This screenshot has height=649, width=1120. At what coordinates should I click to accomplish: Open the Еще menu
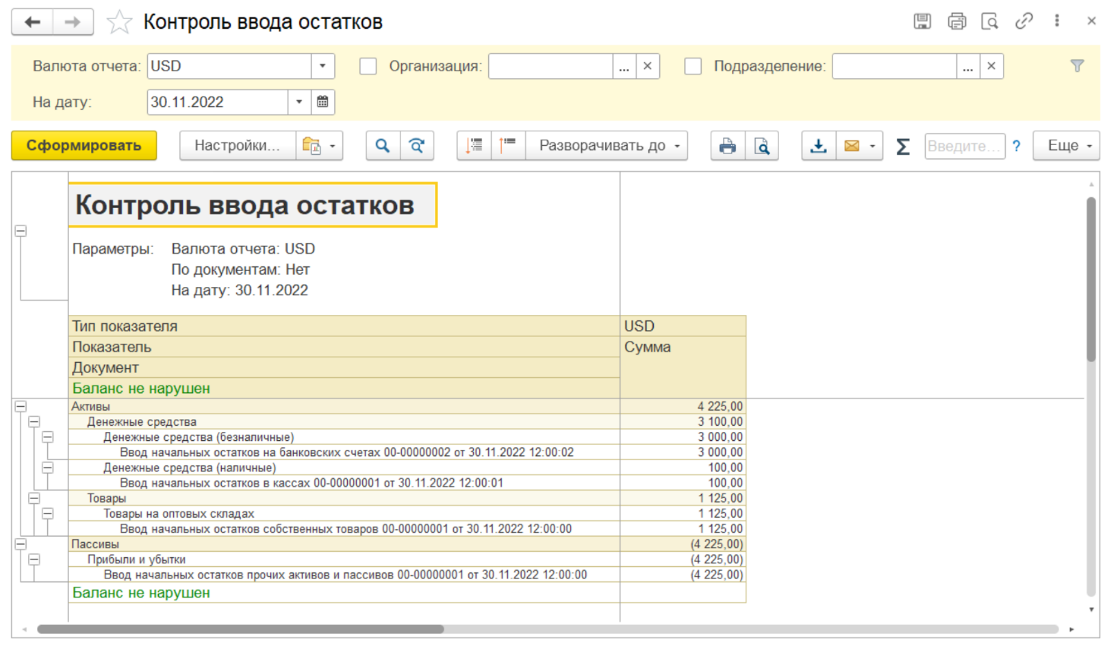click(x=1067, y=146)
